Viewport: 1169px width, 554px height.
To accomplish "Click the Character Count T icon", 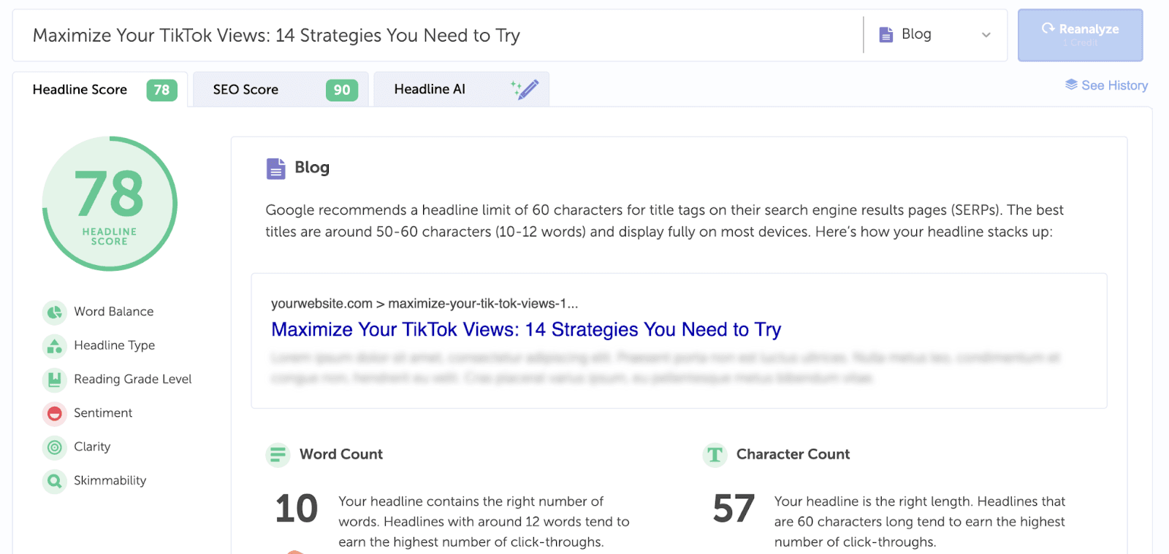I will point(715,455).
